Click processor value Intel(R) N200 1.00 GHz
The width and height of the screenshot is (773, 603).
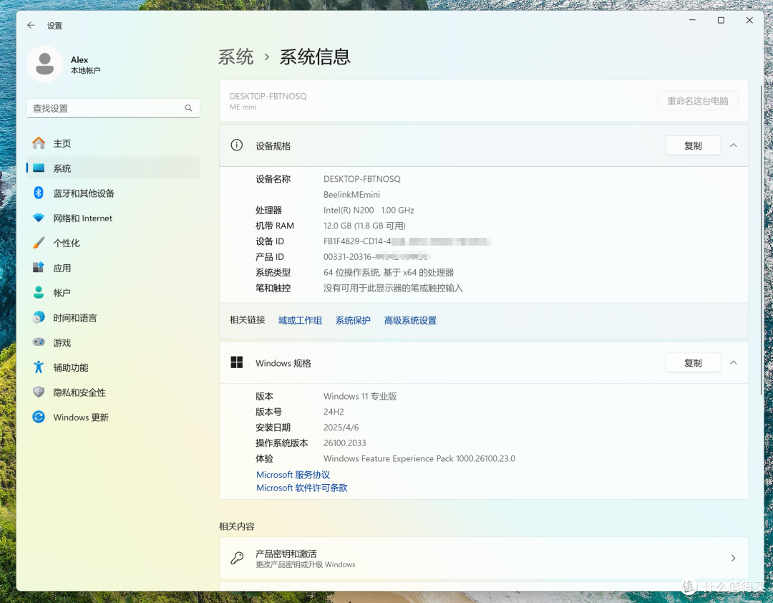(x=369, y=211)
